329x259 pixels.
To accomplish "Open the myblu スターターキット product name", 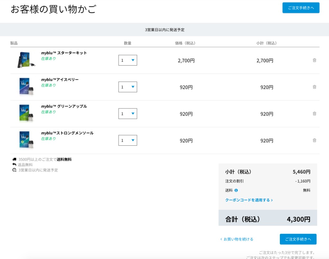I will tap(64, 53).
